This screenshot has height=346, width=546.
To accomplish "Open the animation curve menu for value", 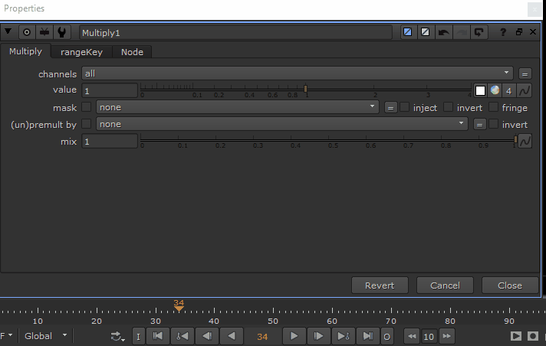I will click(x=525, y=90).
